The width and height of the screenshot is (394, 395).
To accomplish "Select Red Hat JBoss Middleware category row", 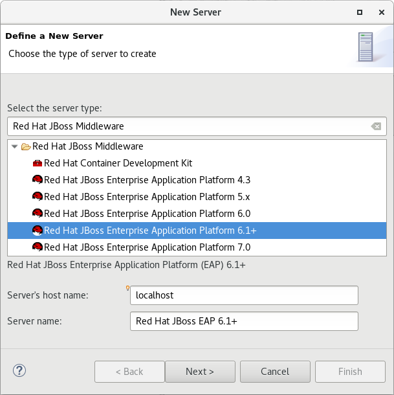I will [197, 146].
